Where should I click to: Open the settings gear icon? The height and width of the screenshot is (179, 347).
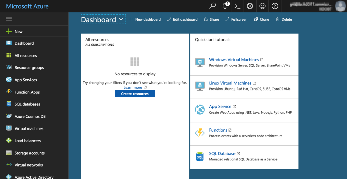(x=250, y=6)
